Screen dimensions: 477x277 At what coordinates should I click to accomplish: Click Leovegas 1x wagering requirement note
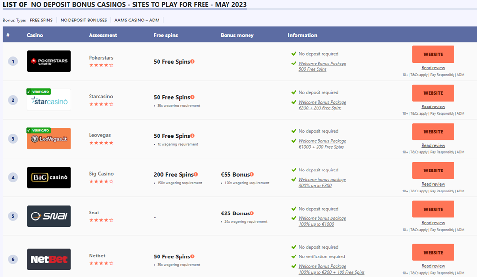pyautogui.click(x=178, y=144)
